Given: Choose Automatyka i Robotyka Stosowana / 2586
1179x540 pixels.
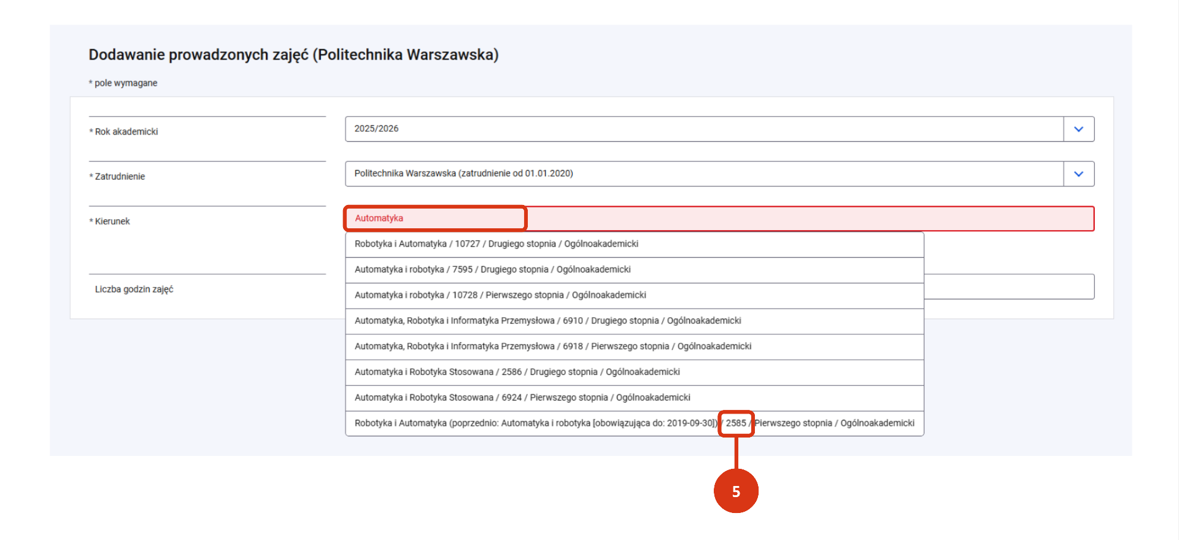Looking at the screenshot, I should (x=635, y=372).
